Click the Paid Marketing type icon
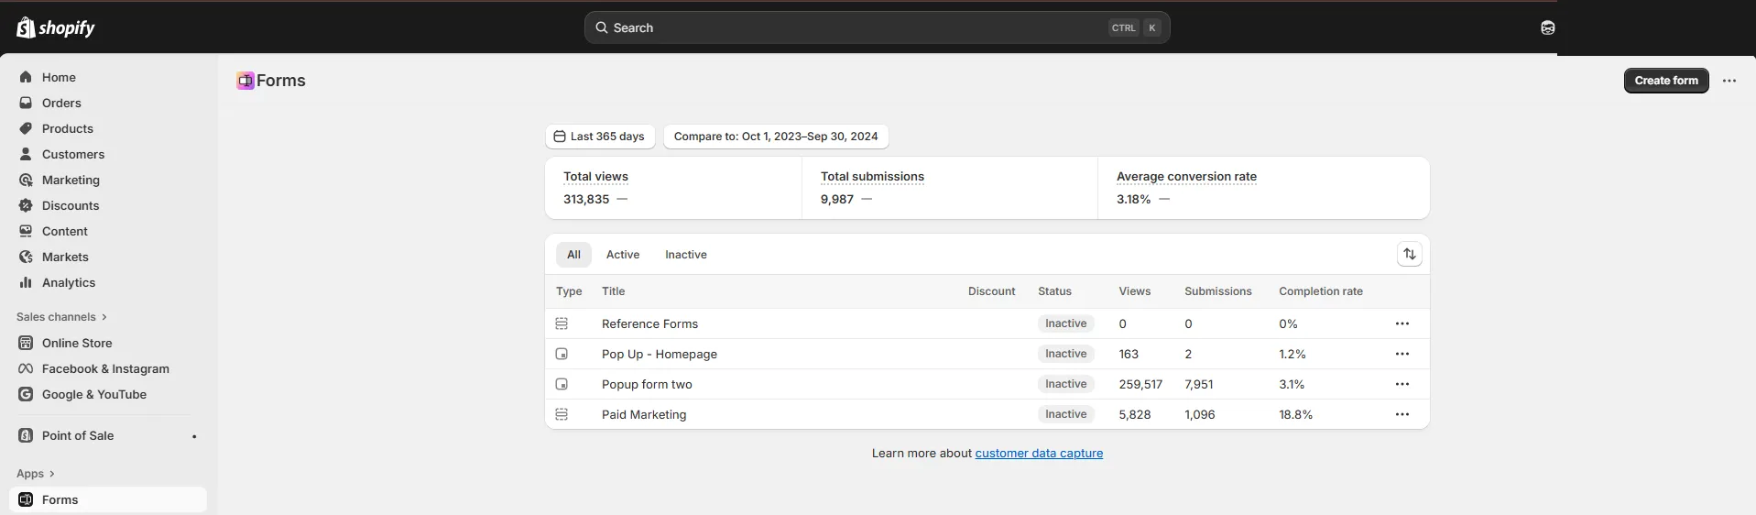Viewport: 1756px width, 515px height. (562, 414)
